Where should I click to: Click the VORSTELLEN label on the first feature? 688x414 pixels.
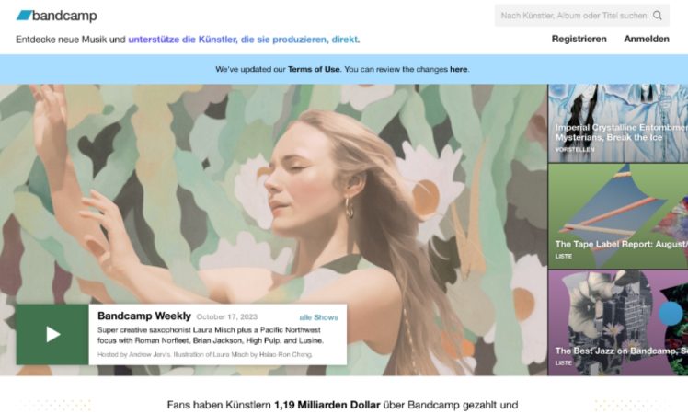coord(575,150)
